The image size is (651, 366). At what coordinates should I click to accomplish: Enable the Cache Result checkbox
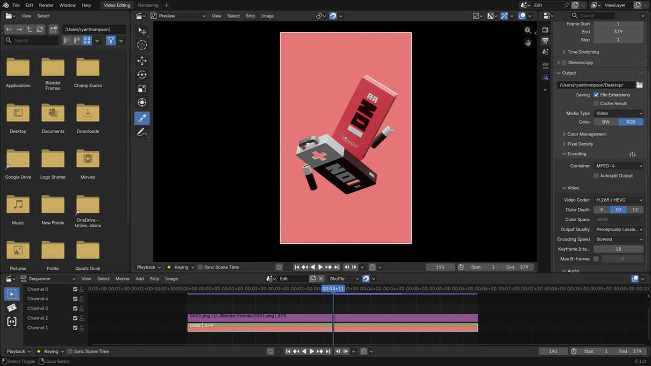596,104
